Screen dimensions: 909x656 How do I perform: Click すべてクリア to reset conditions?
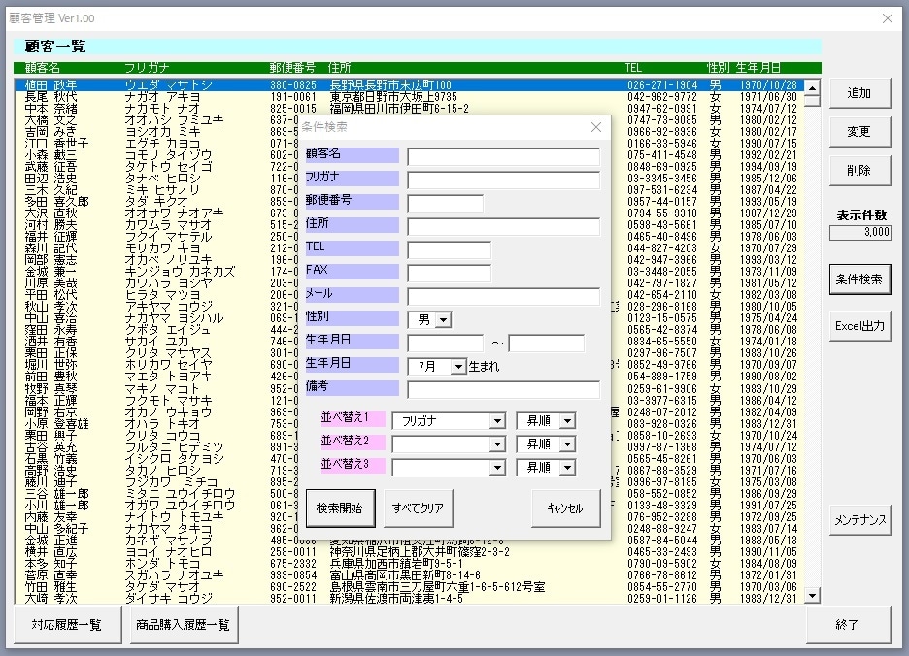[x=418, y=508]
